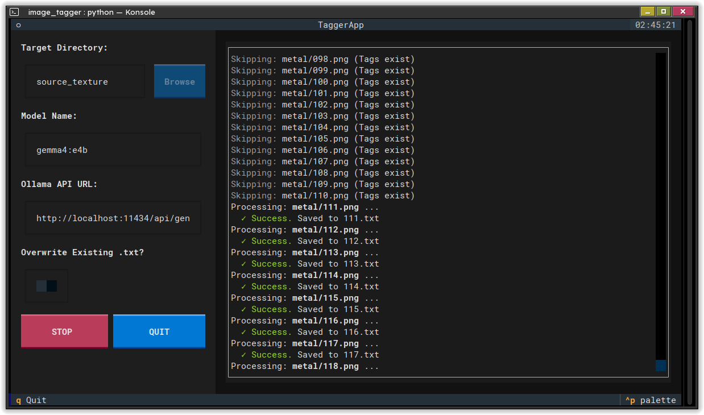Viewport: 704px width, 415px height.
Task: Click the log line 'Skipping: metal/110.png'
Action: click(323, 196)
